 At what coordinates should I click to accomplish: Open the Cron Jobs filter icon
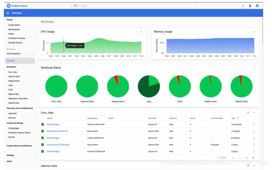[x=248, y=113]
